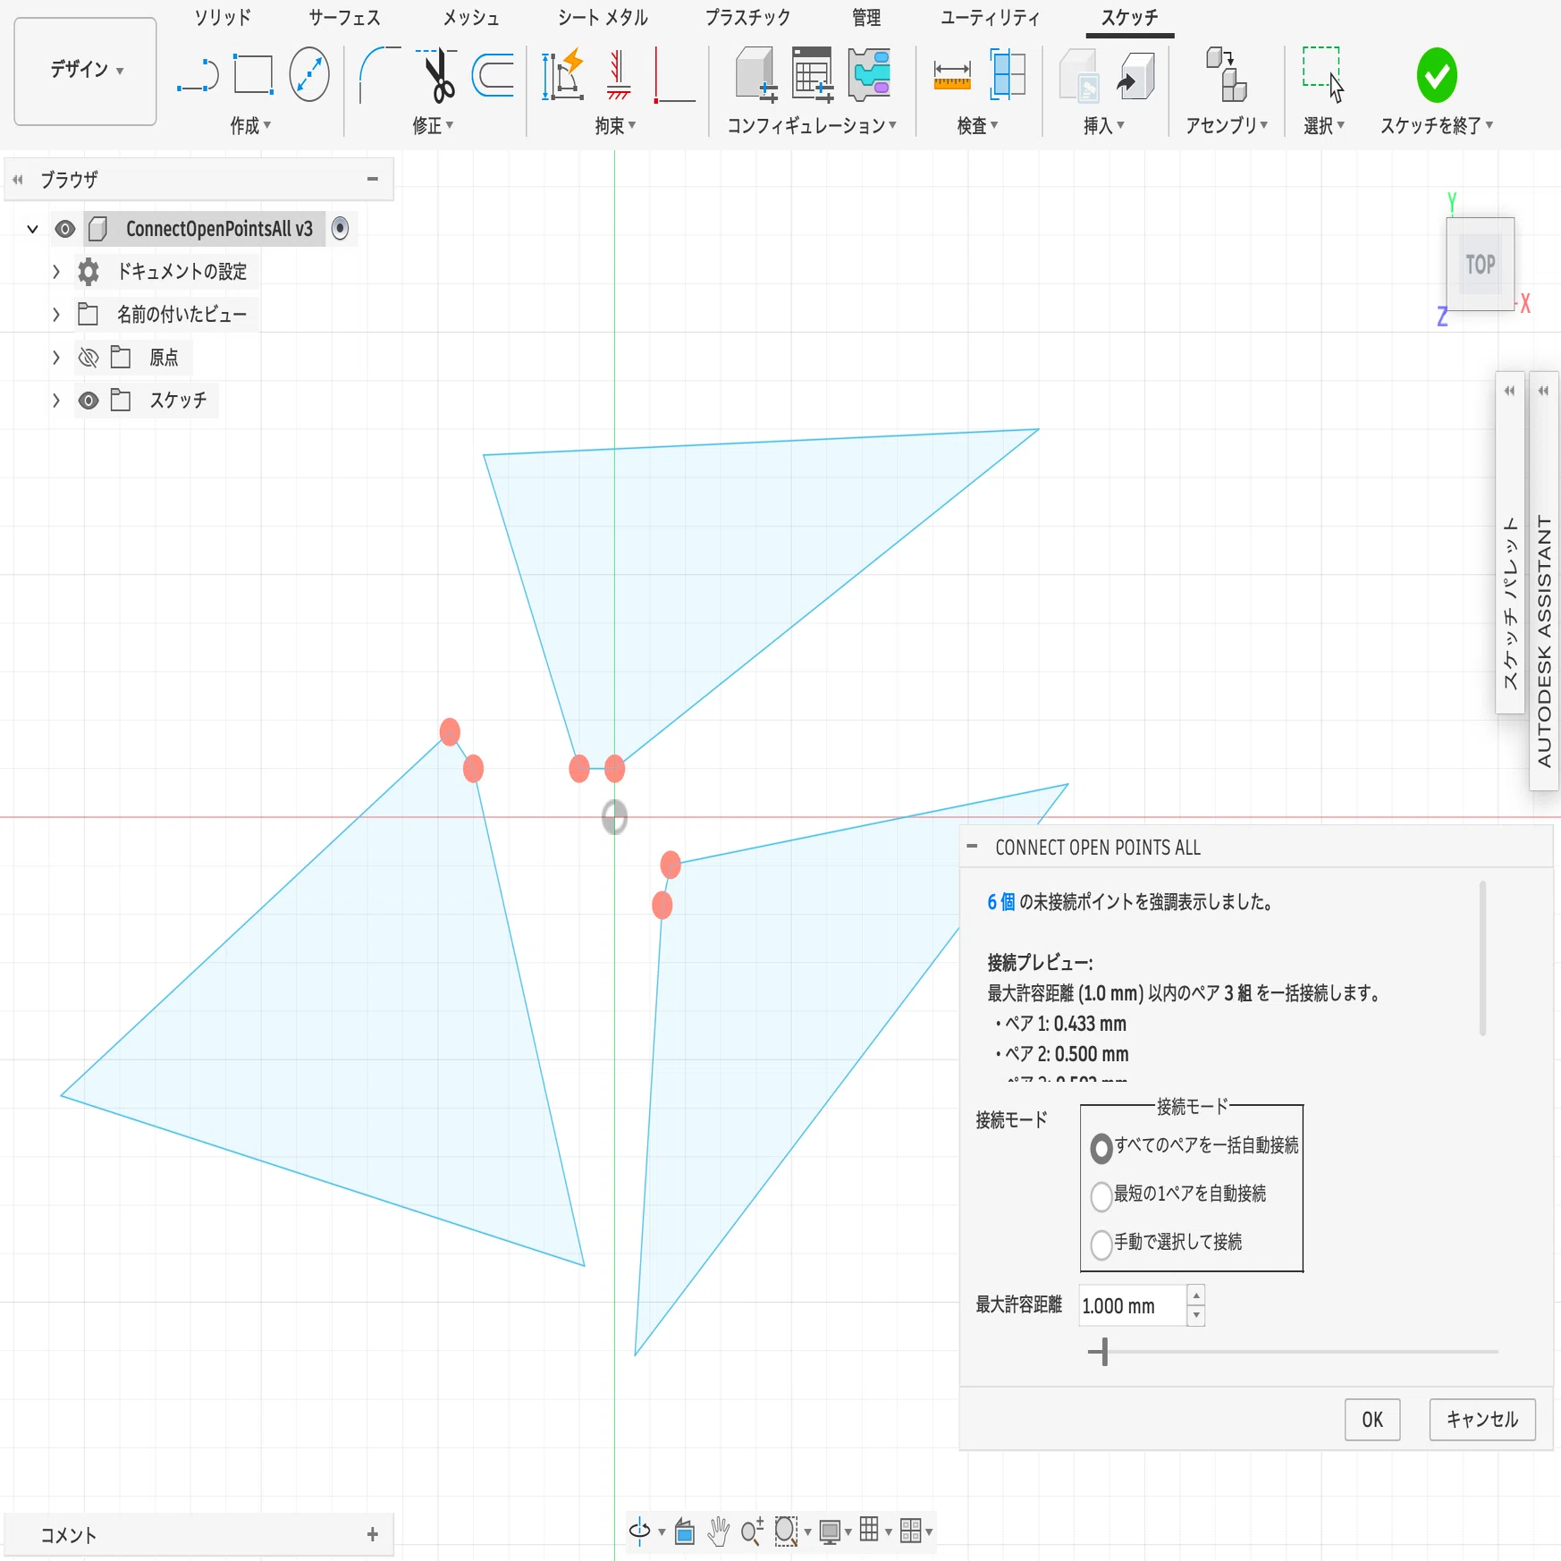Collapse the CONNECT OPEN POINTS ALL dialog

coord(973,846)
